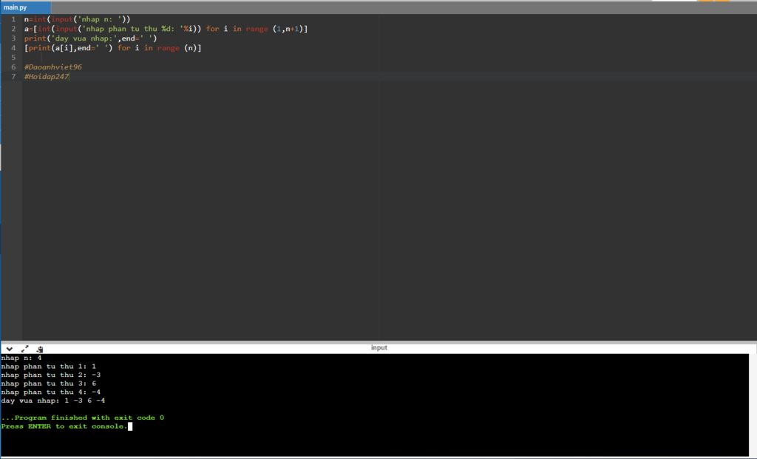Click code line 3 print 'day vua nhap:'

(x=90, y=38)
